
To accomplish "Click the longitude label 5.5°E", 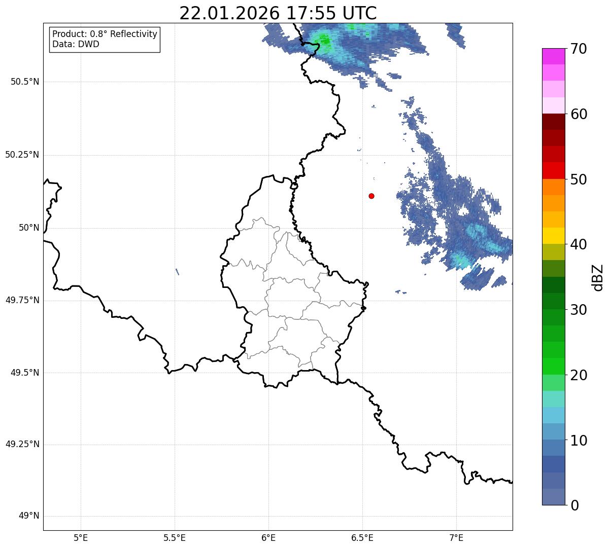I will click(175, 537).
